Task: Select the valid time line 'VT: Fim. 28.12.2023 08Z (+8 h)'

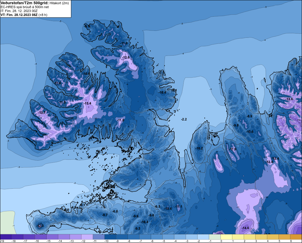Action: [x=24, y=15]
